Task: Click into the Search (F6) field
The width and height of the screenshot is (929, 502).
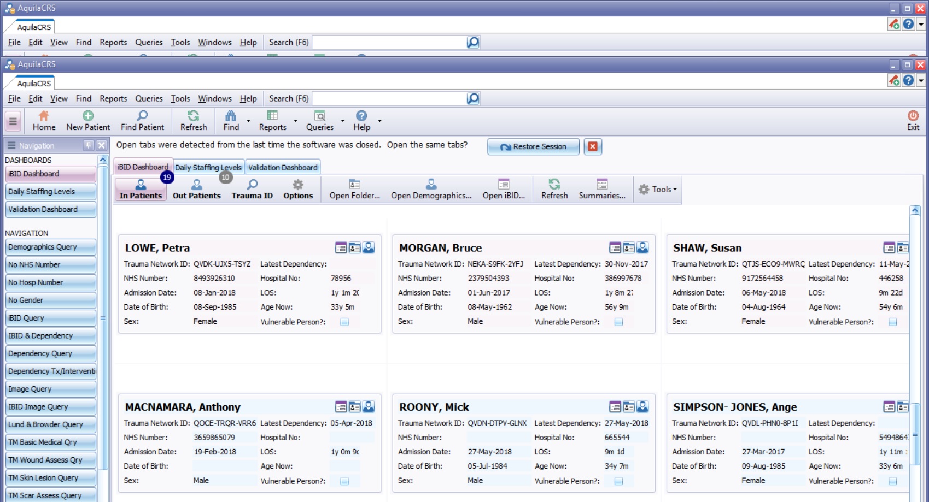Action: 388,98
